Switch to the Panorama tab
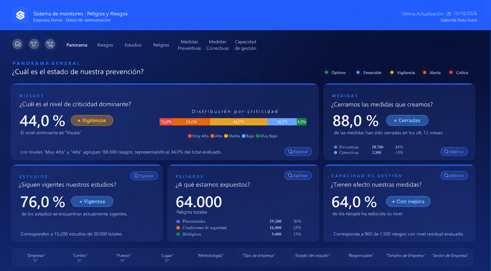Viewport: 491px width, 271px height. (77, 45)
